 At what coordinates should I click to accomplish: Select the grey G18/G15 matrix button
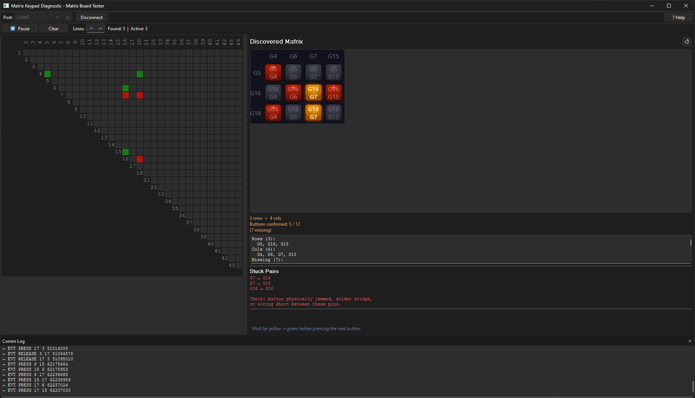tap(334, 113)
